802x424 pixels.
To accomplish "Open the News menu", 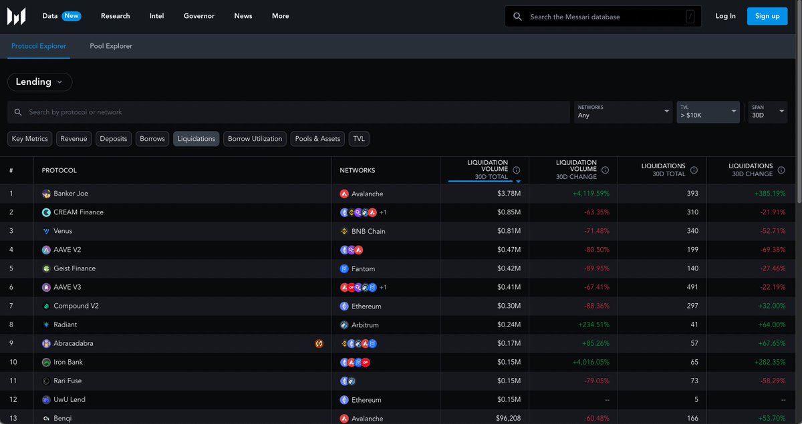I will pos(243,16).
